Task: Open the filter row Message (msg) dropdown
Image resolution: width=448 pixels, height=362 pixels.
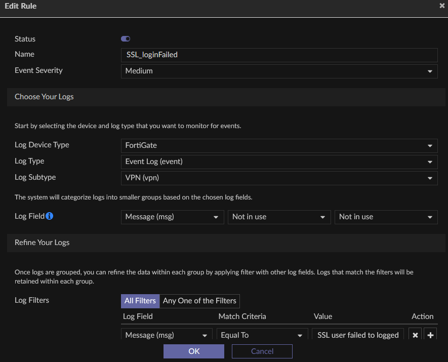Action: 167,335
